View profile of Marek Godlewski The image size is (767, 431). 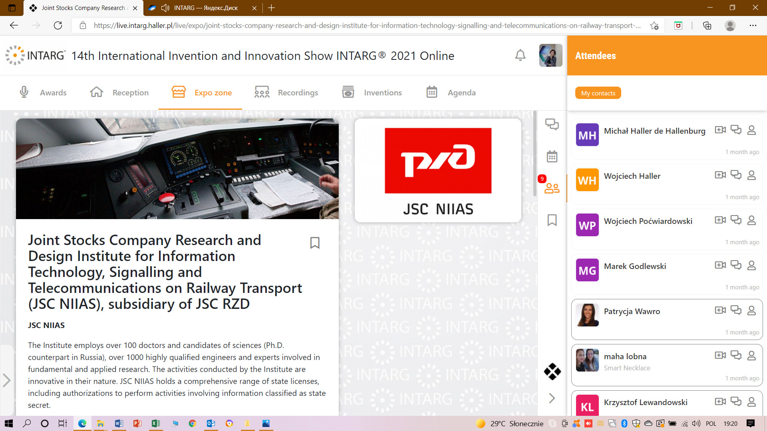coord(751,265)
